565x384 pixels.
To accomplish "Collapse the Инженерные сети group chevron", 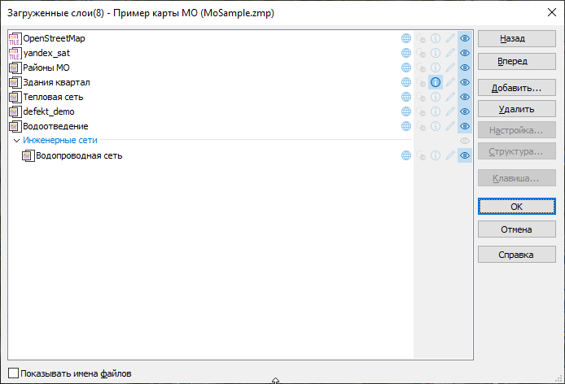I will click(x=16, y=141).
